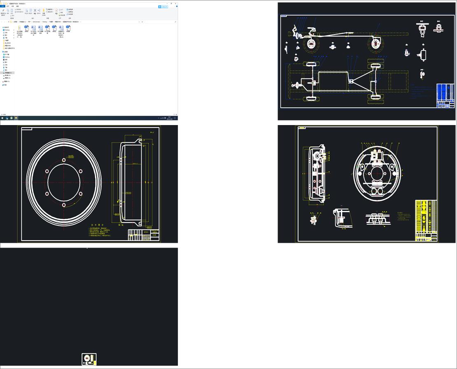The height and width of the screenshot is (369, 457).
Task: Select Music under This PC
Action: [x=6, y=70]
